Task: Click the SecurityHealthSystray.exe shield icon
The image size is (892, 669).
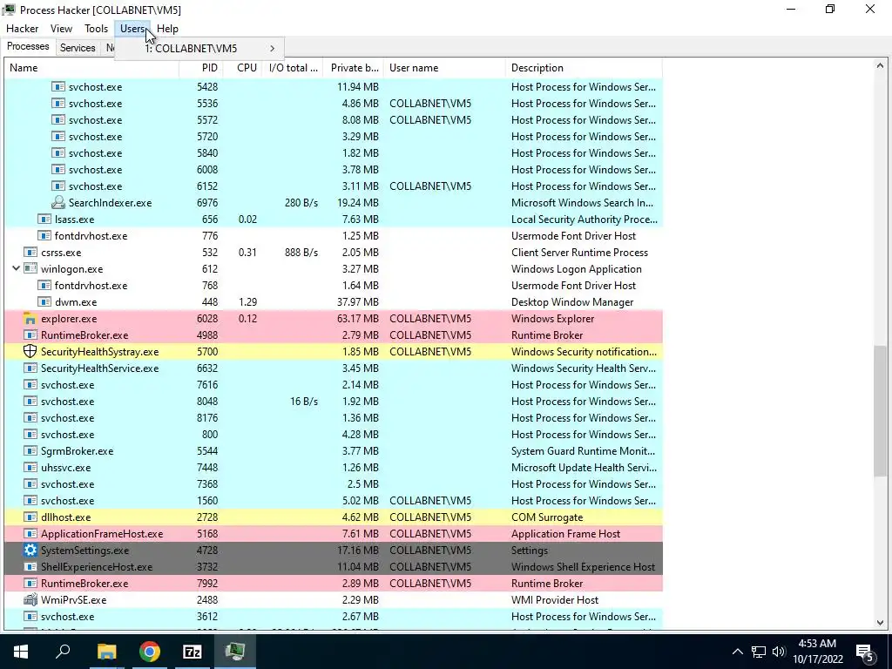Action: (30, 352)
